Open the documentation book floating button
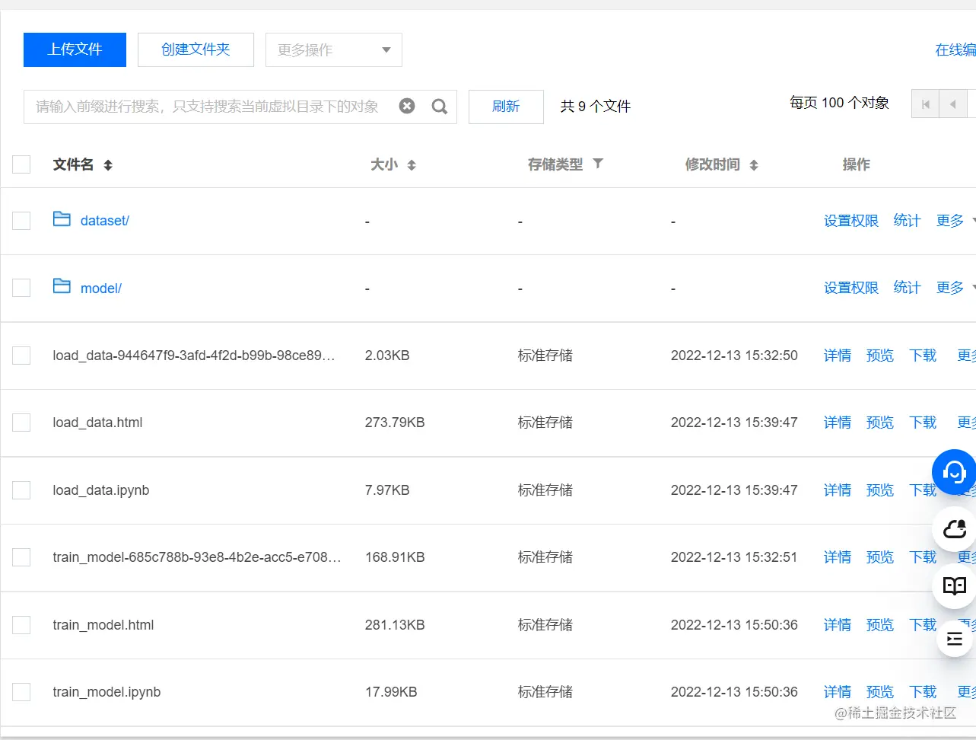This screenshot has width=976, height=740. click(x=955, y=585)
